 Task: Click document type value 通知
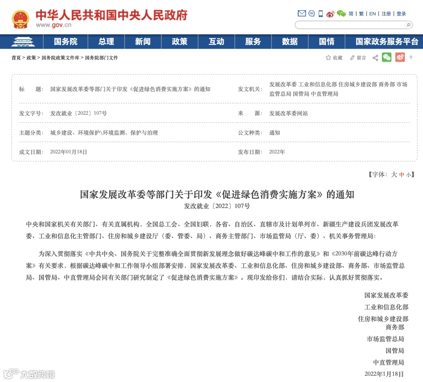(275, 133)
